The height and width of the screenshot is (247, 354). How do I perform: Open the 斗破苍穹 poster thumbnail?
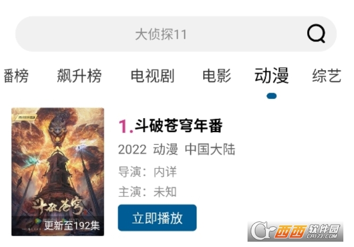tap(58, 172)
